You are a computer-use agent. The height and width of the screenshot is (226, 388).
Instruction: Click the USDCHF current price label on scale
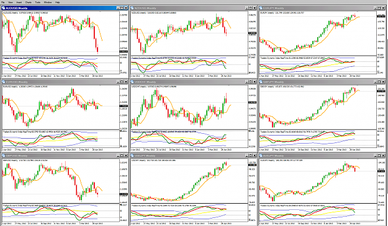coord(252,102)
